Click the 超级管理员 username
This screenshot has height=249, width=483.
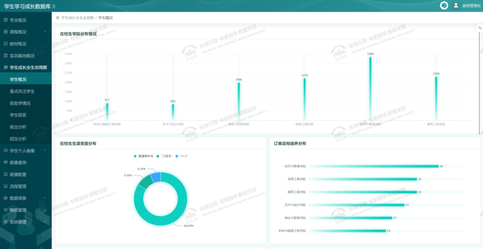471,6
